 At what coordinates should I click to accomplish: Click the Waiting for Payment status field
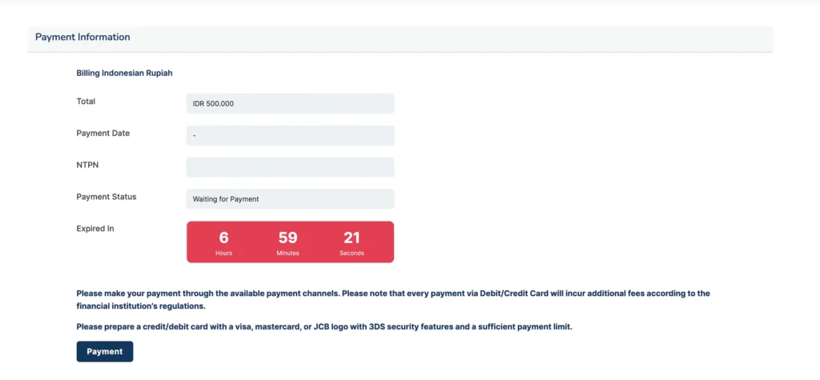[x=290, y=198]
